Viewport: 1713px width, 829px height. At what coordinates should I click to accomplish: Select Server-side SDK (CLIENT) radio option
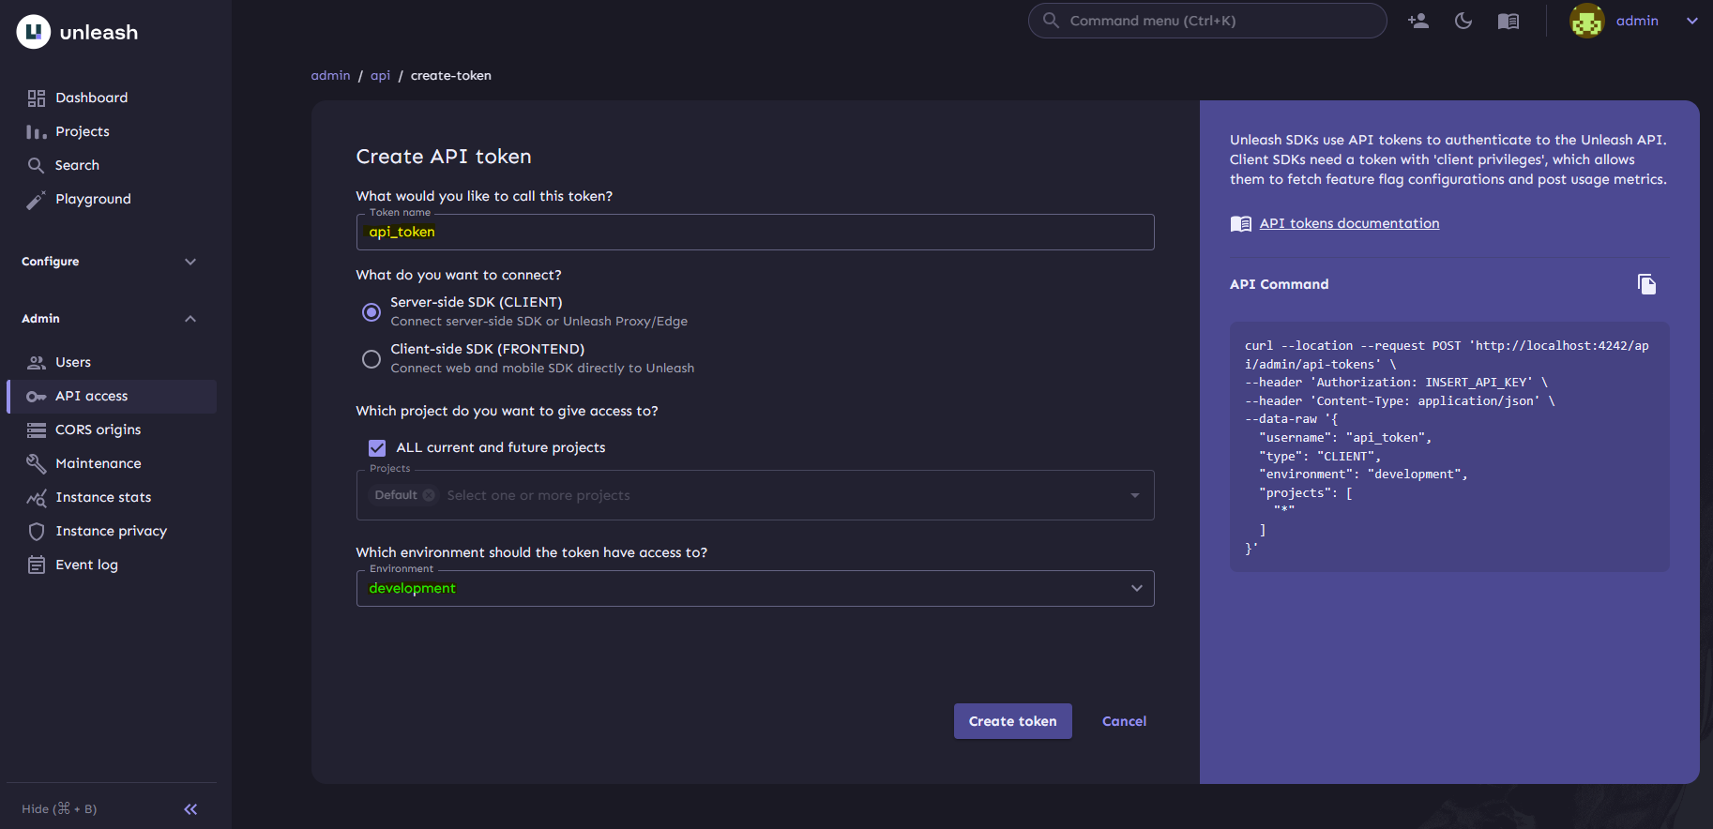371,311
